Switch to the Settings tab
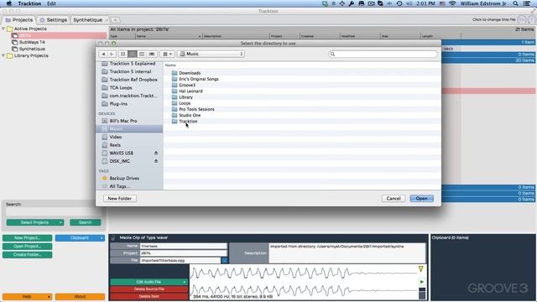The width and height of the screenshot is (537, 302). tap(53, 20)
